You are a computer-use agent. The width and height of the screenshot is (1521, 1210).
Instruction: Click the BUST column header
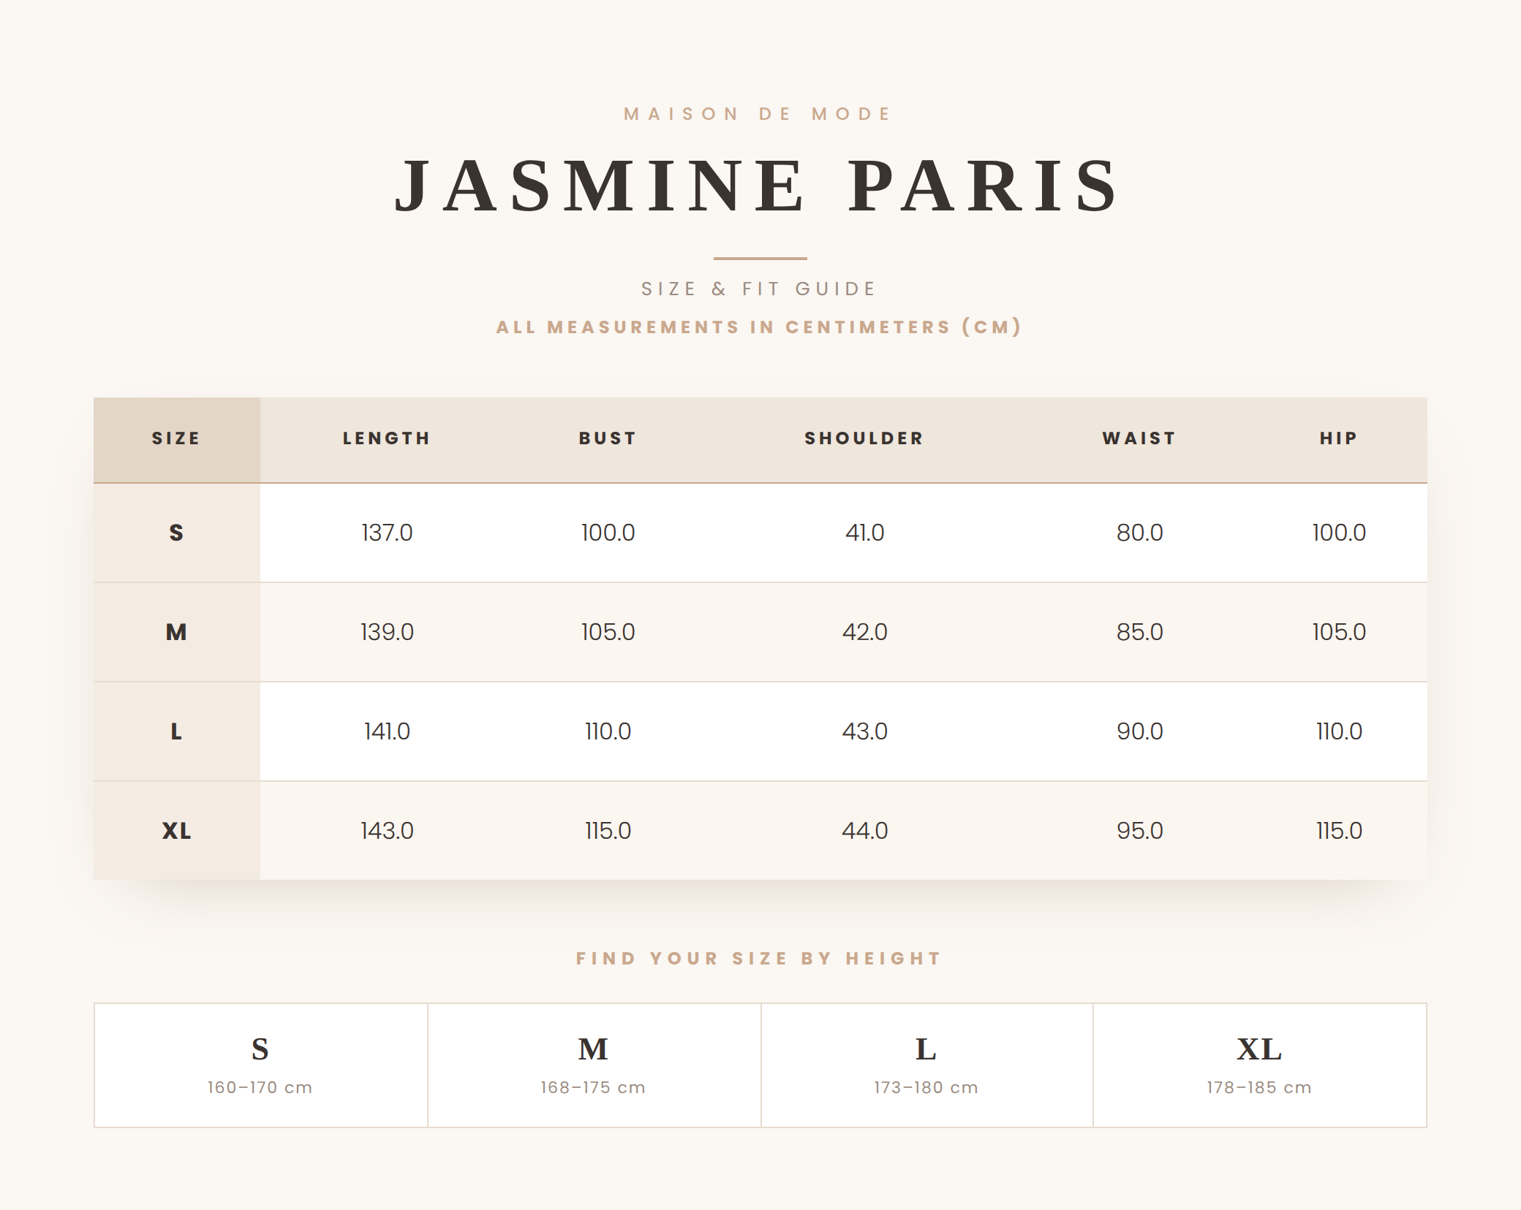pyautogui.click(x=608, y=438)
